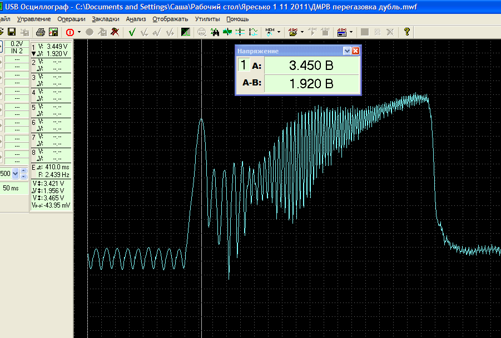Collapse the Напряжение panel with its chevron button
The height and width of the screenshot is (338, 501).
pos(347,51)
